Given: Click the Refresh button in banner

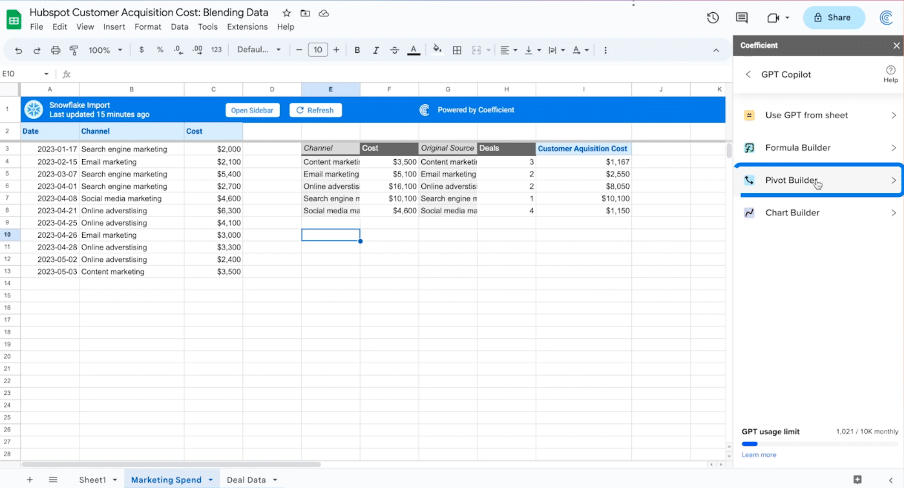Looking at the screenshot, I should point(315,110).
